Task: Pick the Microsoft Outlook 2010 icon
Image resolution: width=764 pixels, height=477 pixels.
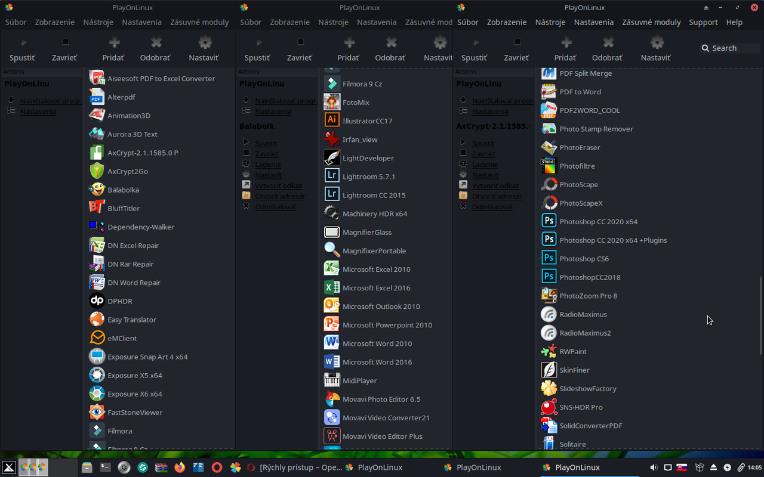Action: pos(332,305)
